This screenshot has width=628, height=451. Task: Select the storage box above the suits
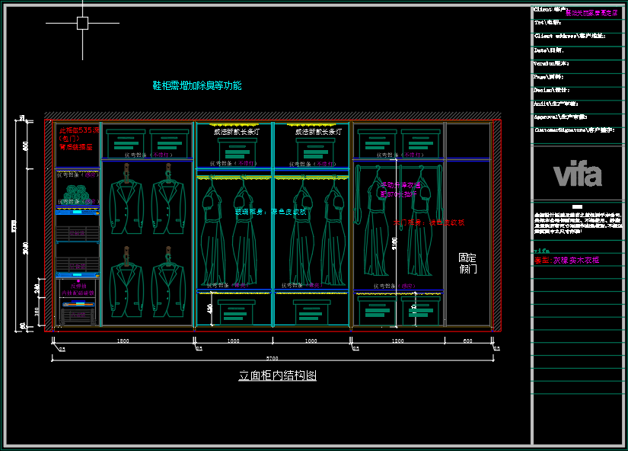coord(126,142)
